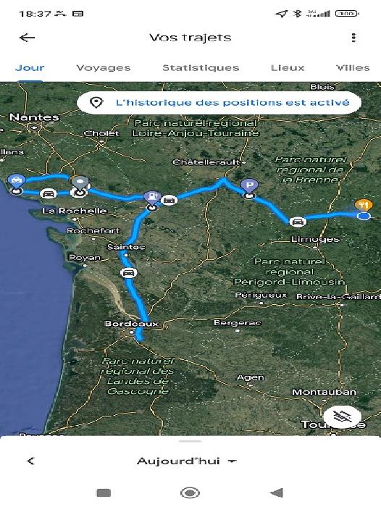Screen dimensions: 381x507
Task: Select the car icon near Saintes
Action: click(128, 273)
